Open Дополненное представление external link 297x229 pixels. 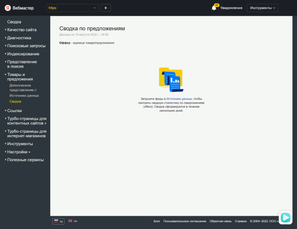(22, 88)
